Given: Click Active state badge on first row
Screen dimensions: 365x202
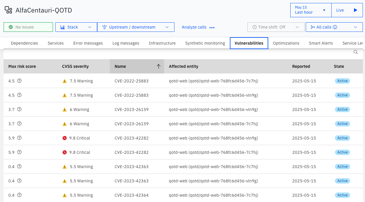Looking at the screenshot, I should click(x=342, y=81).
